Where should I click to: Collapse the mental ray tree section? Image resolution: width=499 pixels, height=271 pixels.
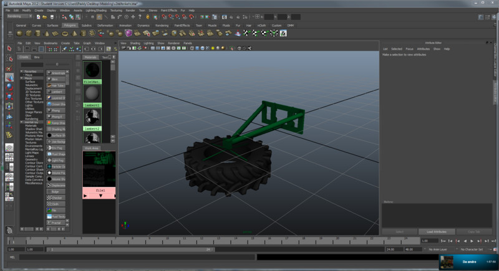(x=22, y=122)
